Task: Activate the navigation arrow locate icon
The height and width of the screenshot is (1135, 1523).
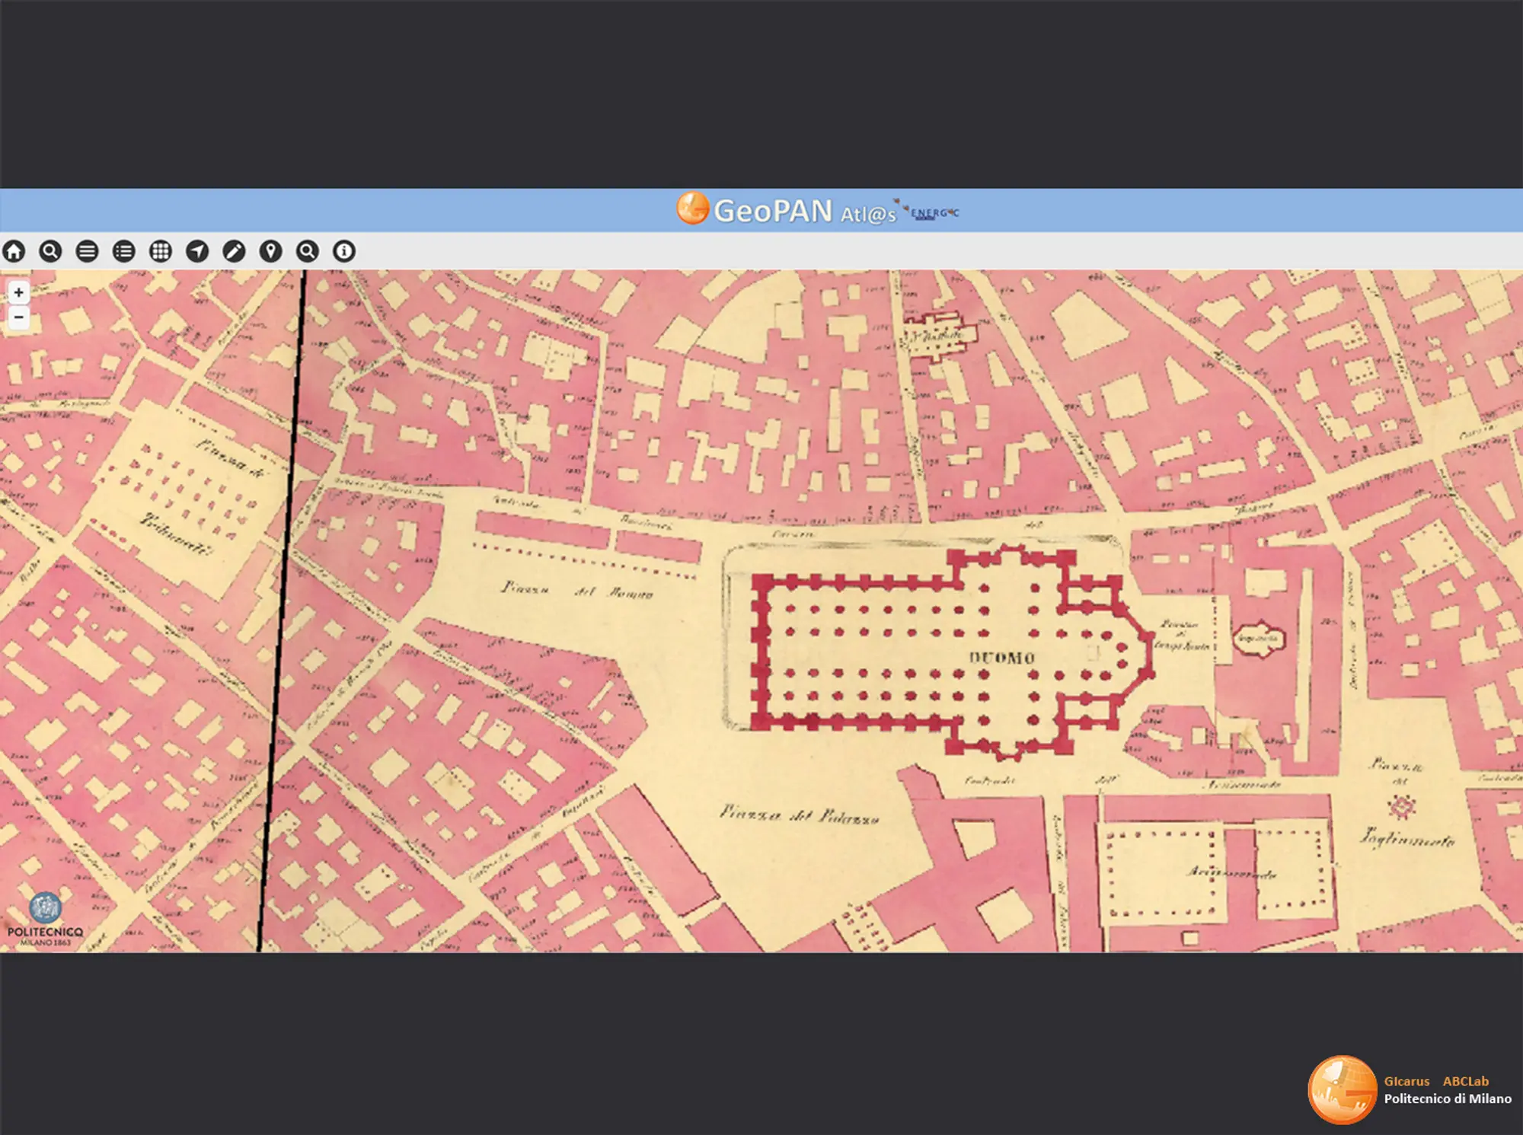Action: click(197, 251)
